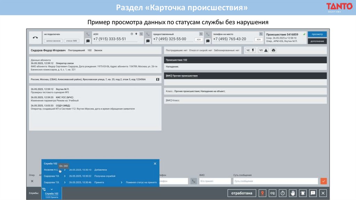Click the link-incident icon in the bottom bar
The image size is (356, 200).
273,193
